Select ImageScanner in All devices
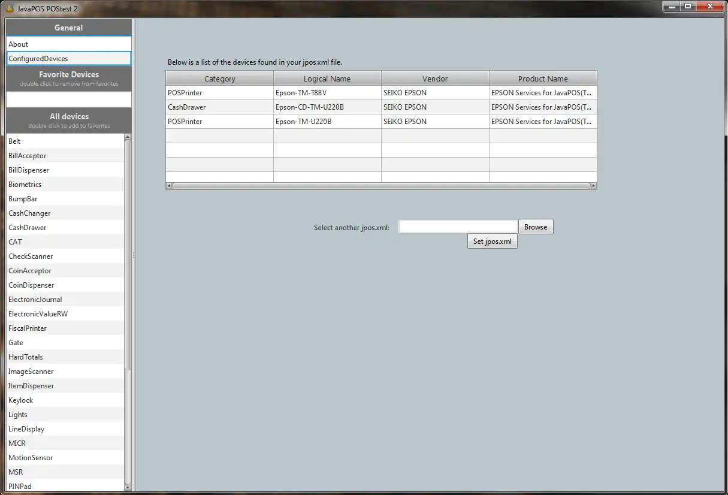The height and width of the screenshot is (495, 728). 65,372
